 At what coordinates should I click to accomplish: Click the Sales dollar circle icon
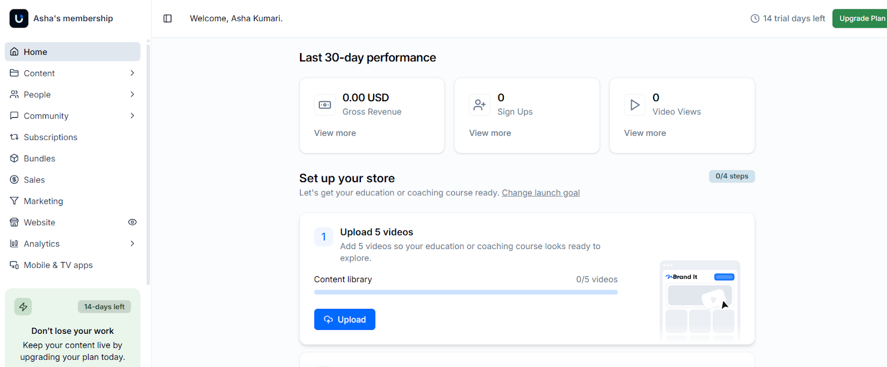(x=14, y=180)
